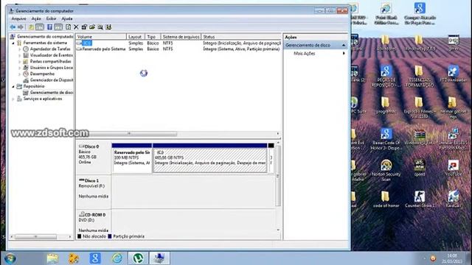Viewport: 472px width, 265px height.
Task: Toggle the Show/Hide Console Tree toolbar icon
Action: tap(40, 27)
